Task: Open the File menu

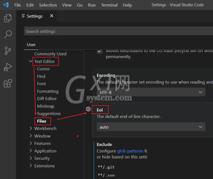Action: (x=17, y=5)
